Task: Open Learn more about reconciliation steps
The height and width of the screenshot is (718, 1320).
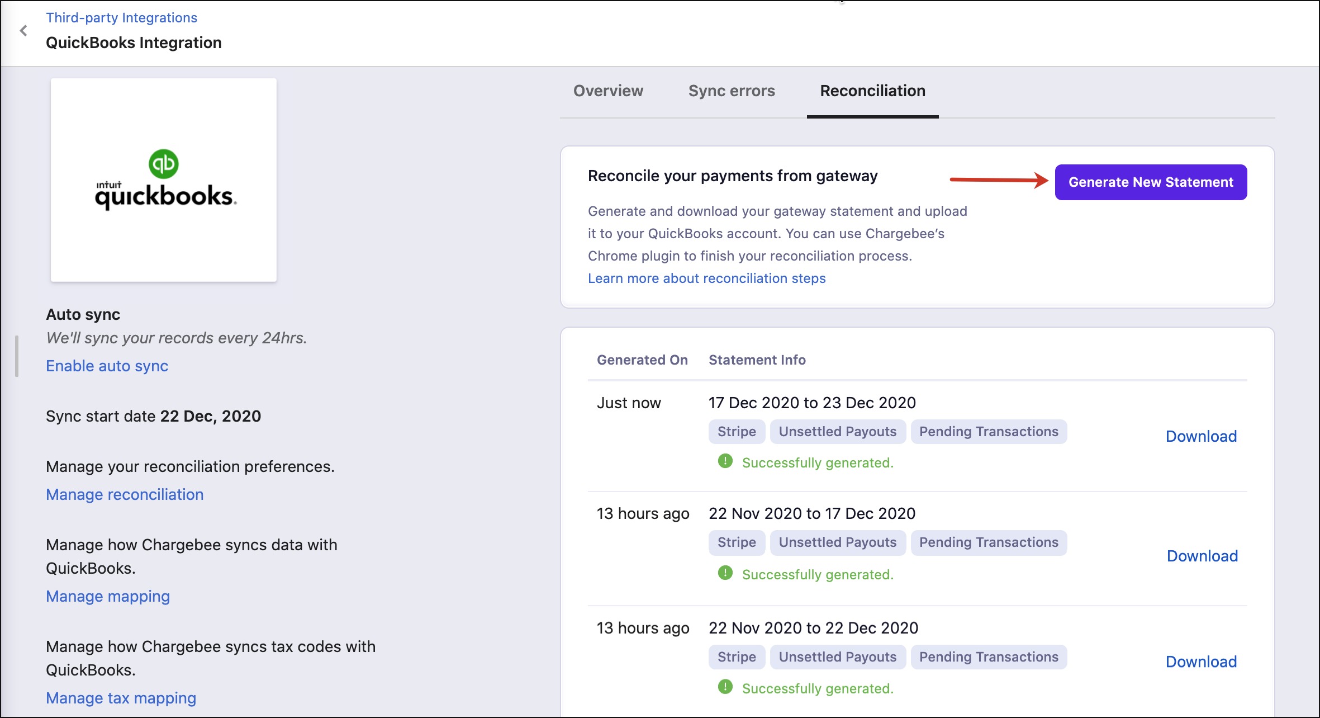Action: [x=706, y=278]
